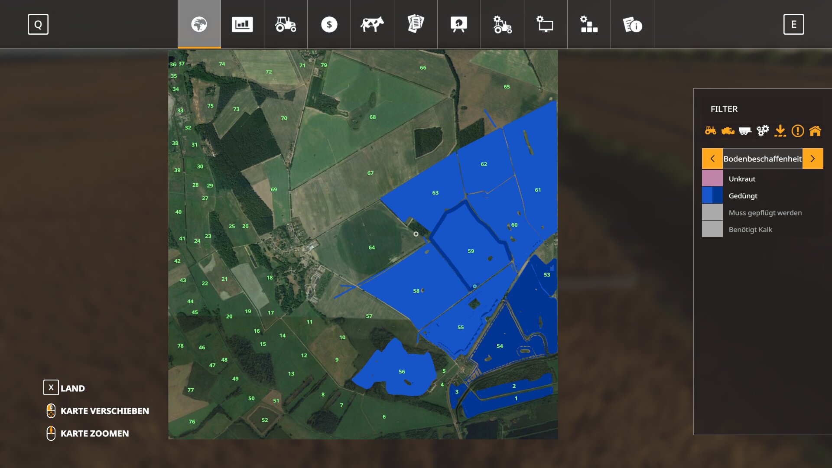The image size is (832, 468).
Task: Click field 64 on the map
Action: point(371,247)
